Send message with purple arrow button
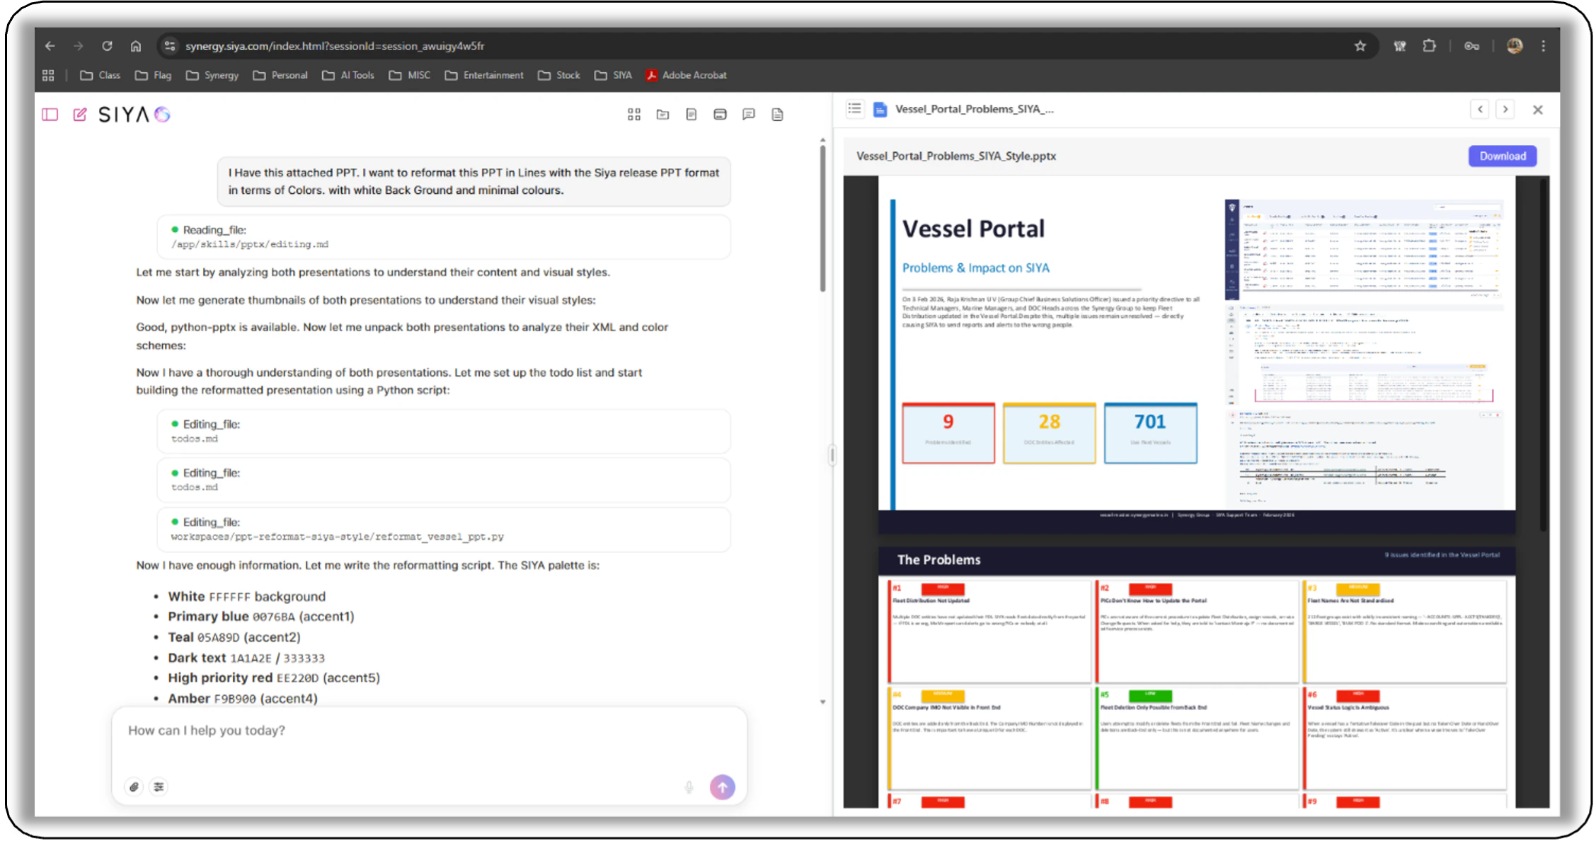 (722, 787)
